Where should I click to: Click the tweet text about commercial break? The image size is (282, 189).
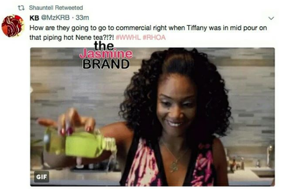pos(148,33)
